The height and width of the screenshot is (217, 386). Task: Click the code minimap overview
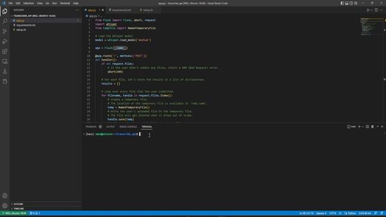coord(372,27)
